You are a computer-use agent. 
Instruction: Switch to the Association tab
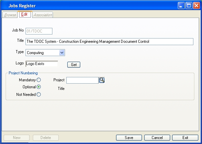pyautogui.click(x=43, y=15)
